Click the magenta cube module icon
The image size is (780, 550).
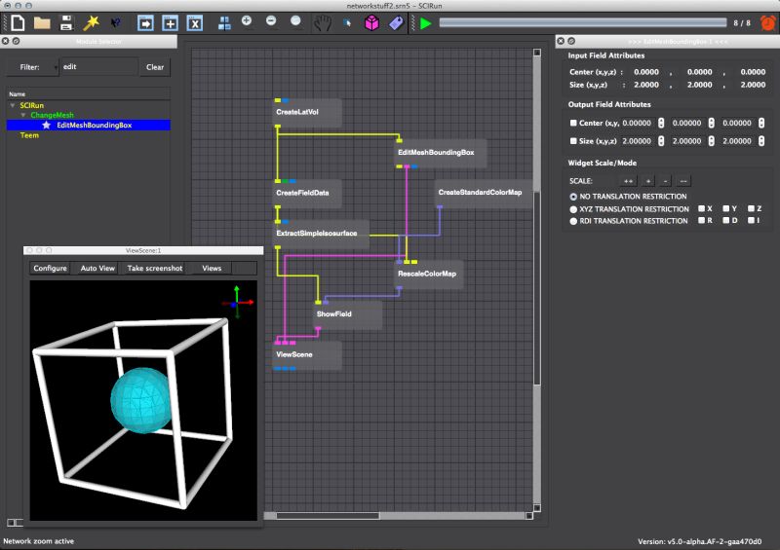coord(371,22)
